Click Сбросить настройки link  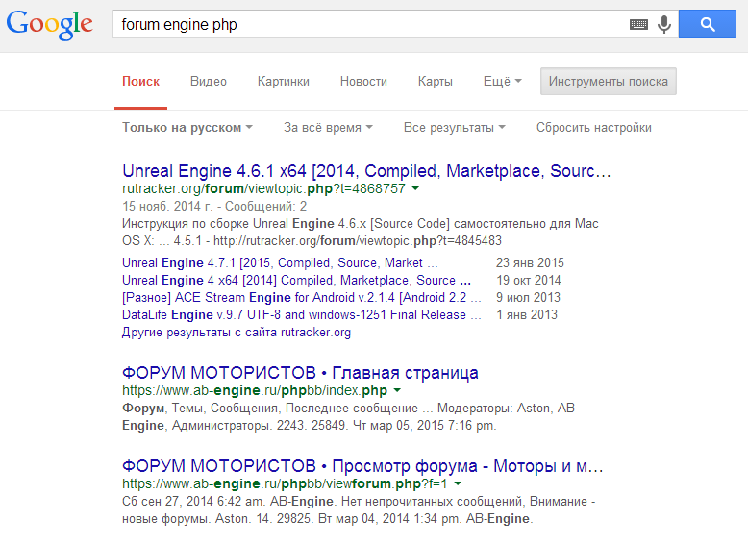pyautogui.click(x=594, y=128)
